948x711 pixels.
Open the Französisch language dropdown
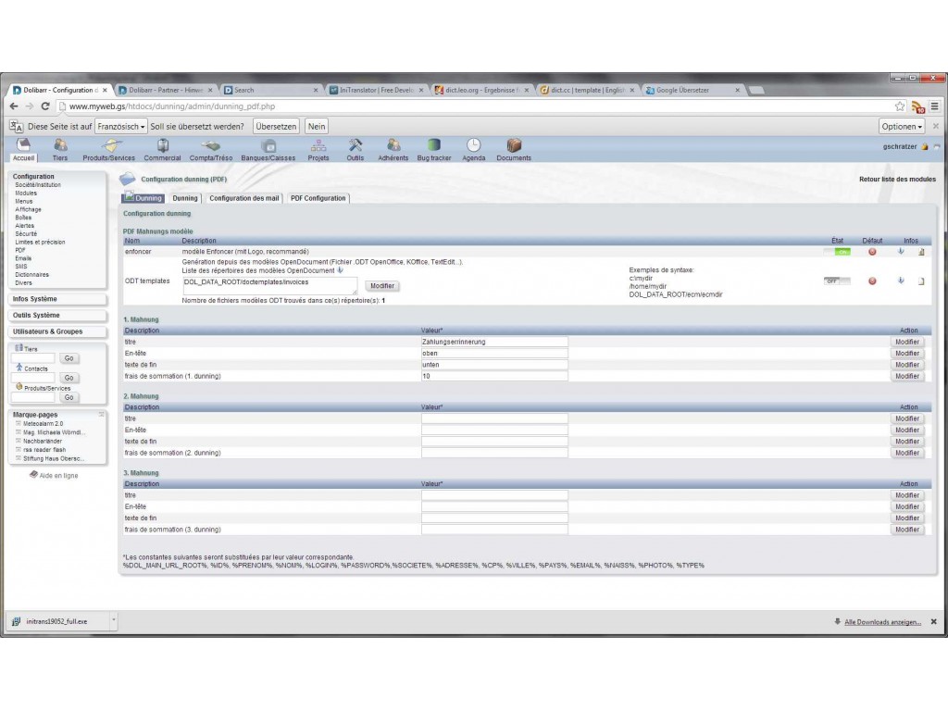[x=121, y=126]
